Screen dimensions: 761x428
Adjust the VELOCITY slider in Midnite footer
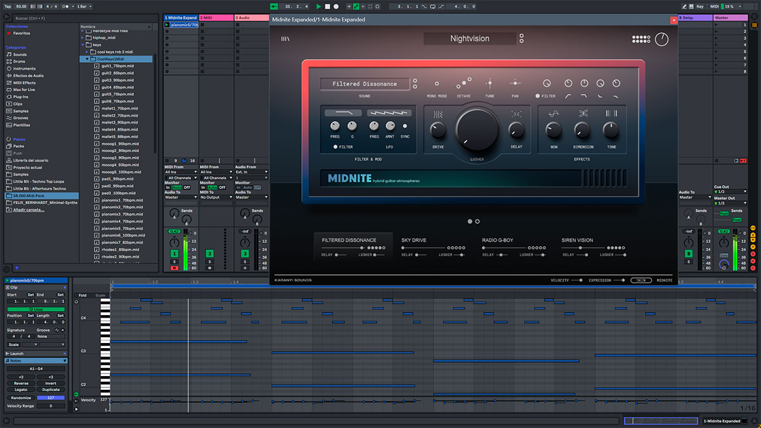point(575,280)
